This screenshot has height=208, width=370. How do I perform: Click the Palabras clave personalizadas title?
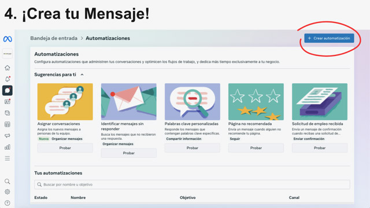coord(191,124)
